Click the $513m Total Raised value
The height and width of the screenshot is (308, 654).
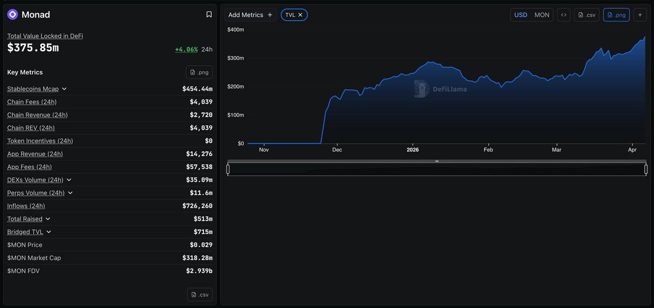pos(203,219)
